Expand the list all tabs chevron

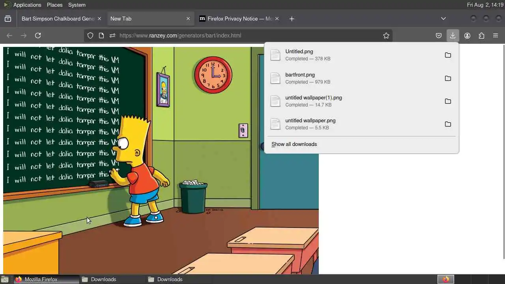coord(443,19)
